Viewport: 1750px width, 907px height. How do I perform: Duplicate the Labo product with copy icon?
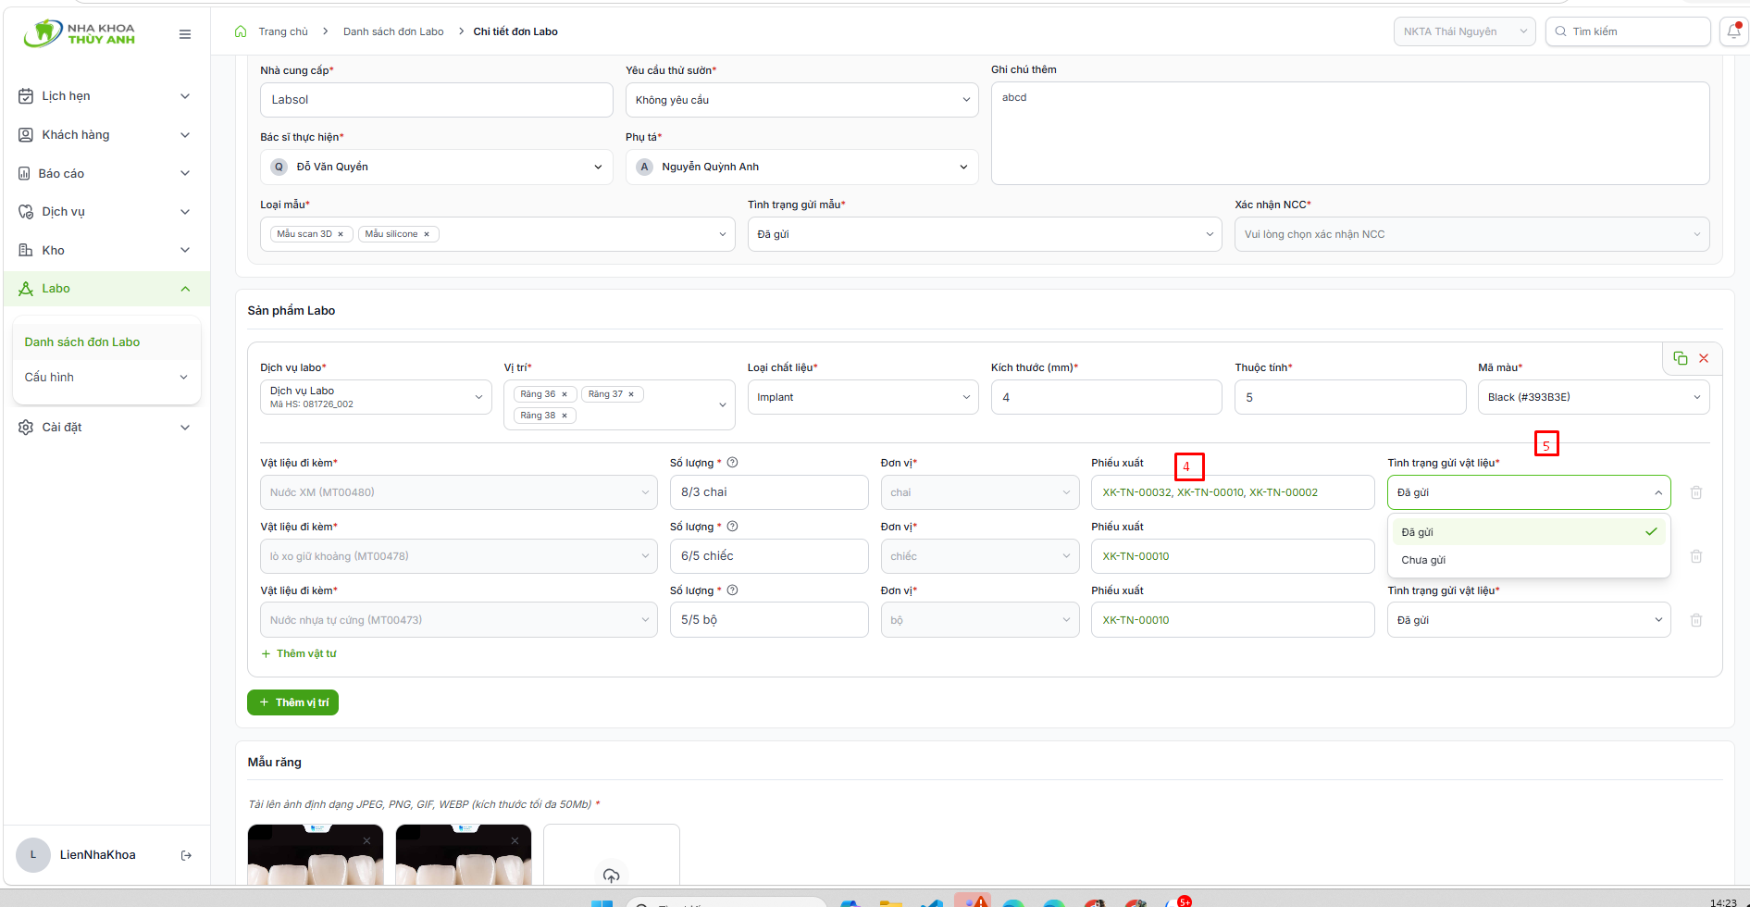pos(1681,358)
